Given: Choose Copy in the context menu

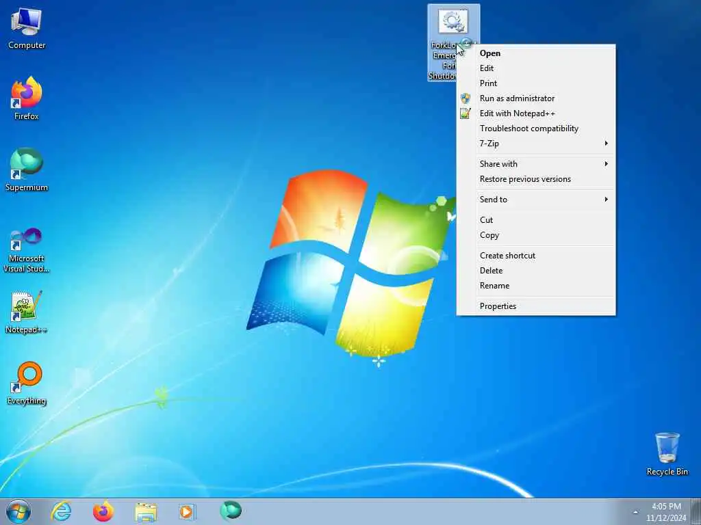Looking at the screenshot, I should [x=536, y=235].
